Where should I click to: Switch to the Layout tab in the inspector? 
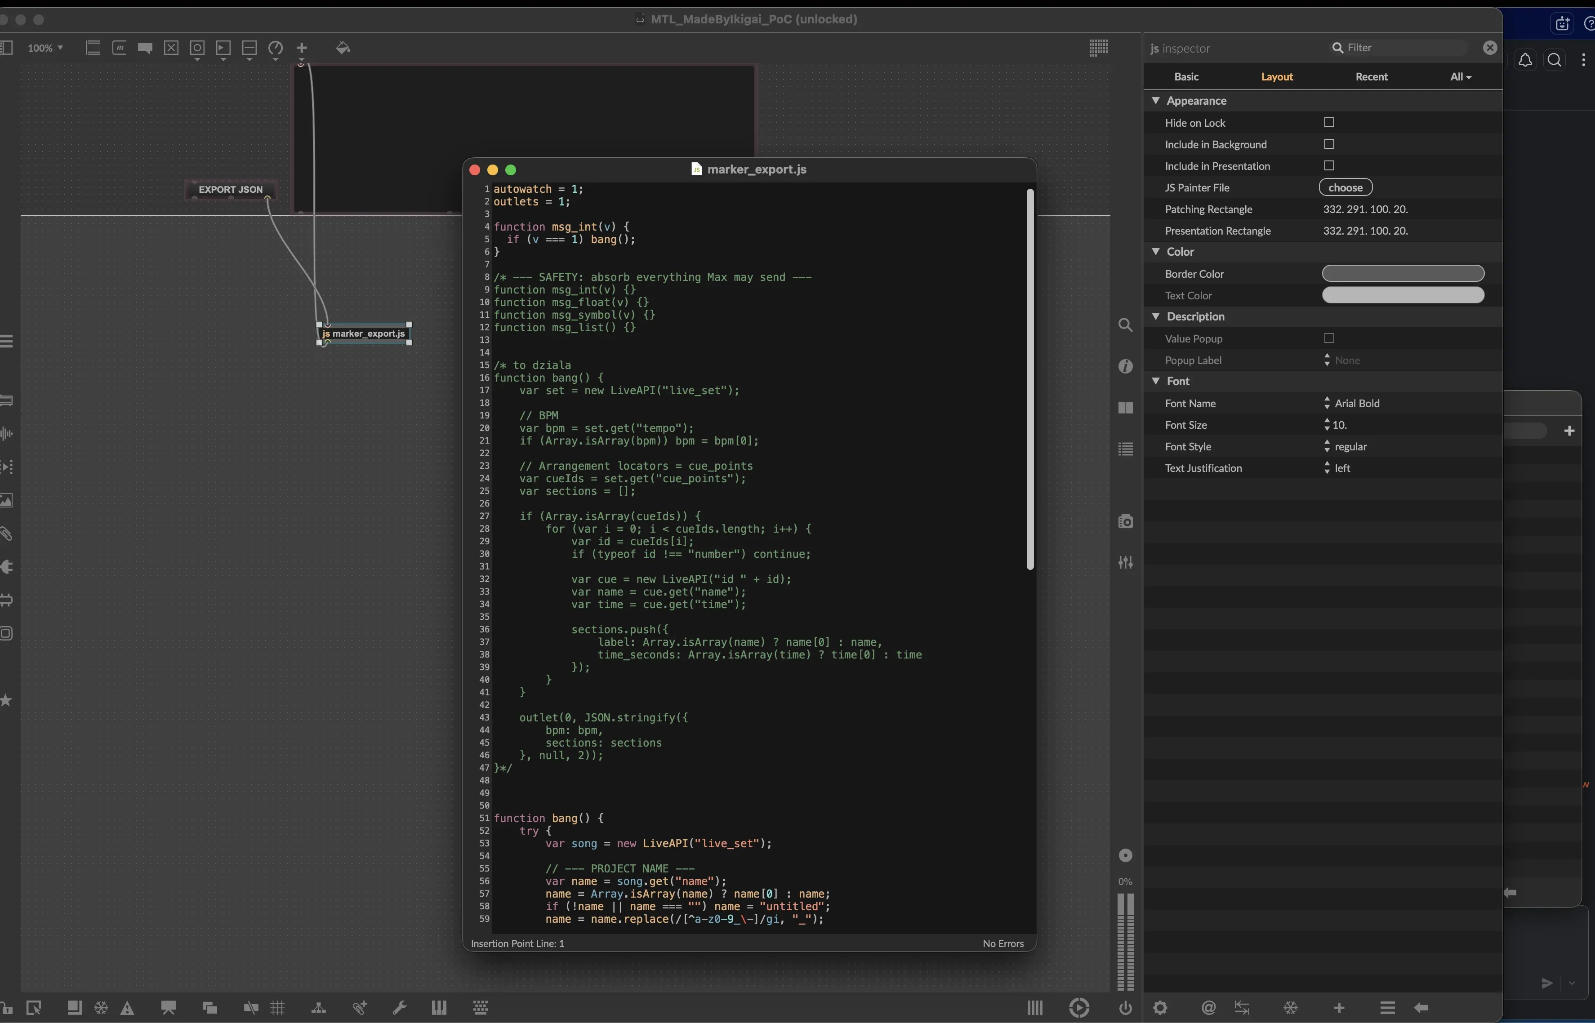[x=1278, y=76]
